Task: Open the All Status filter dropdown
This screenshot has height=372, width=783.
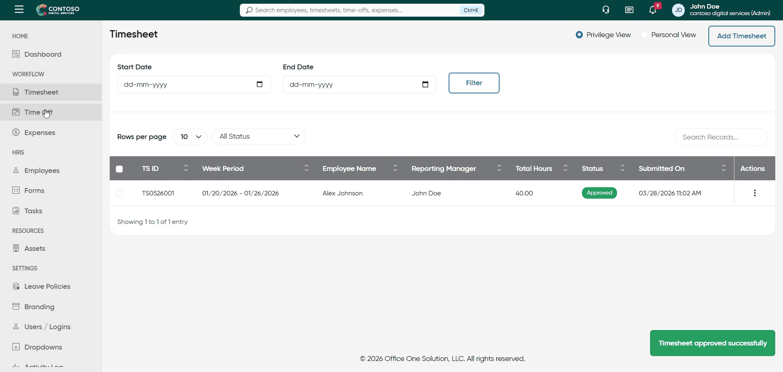Action: tap(258, 136)
